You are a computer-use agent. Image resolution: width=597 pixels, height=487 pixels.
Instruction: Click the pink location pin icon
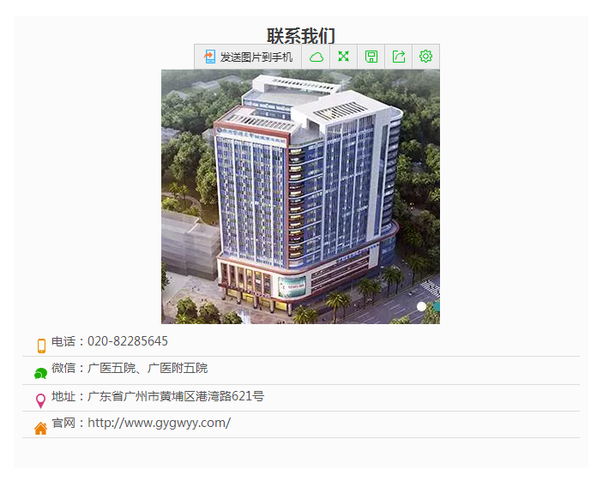pos(40,401)
